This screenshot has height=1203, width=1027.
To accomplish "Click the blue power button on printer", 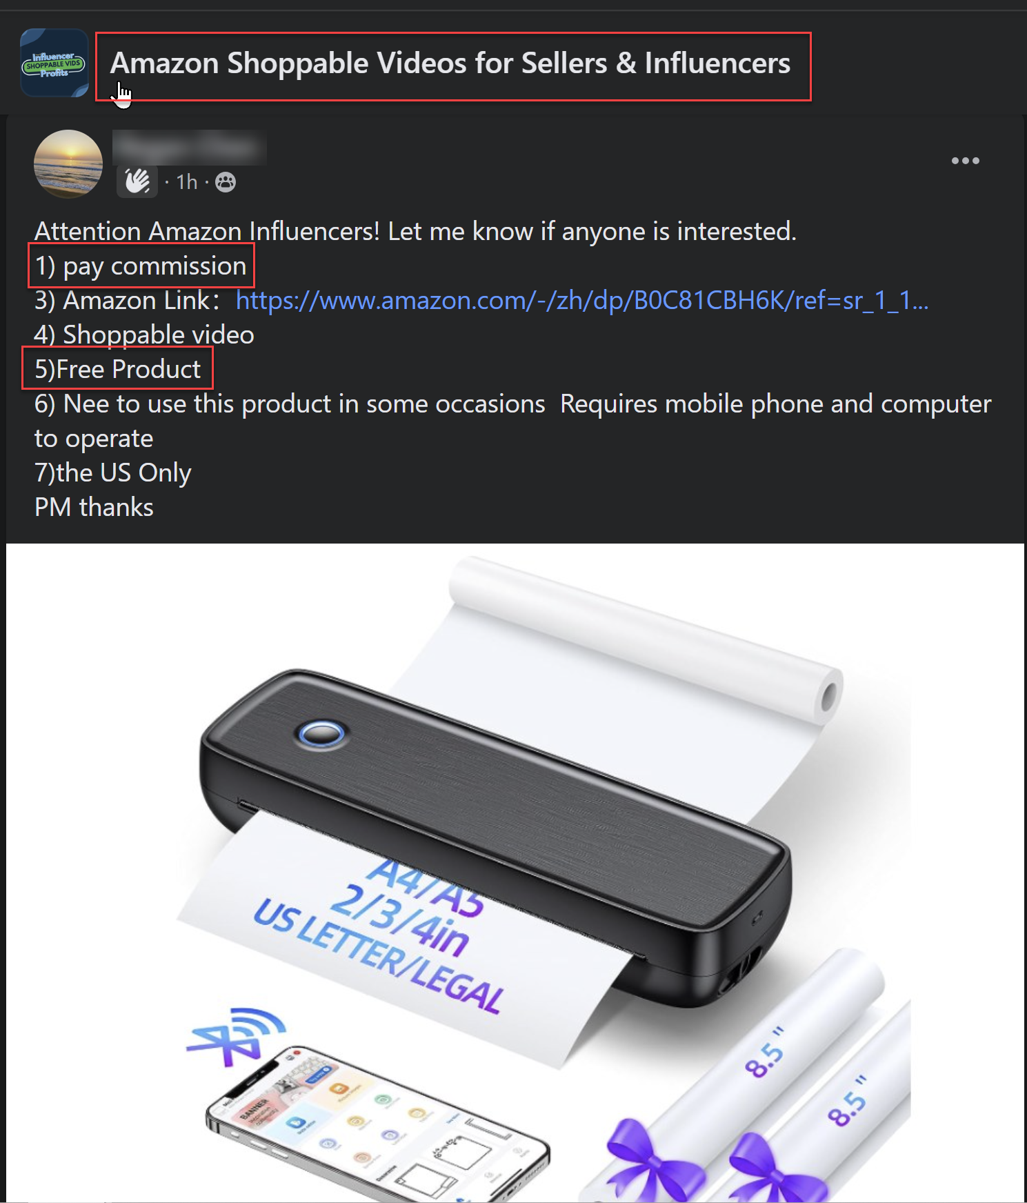I will [321, 734].
